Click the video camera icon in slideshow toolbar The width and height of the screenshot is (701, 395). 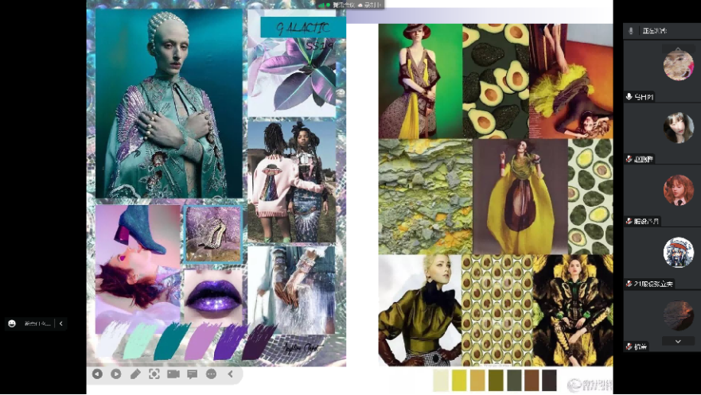(x=173, y=374)
